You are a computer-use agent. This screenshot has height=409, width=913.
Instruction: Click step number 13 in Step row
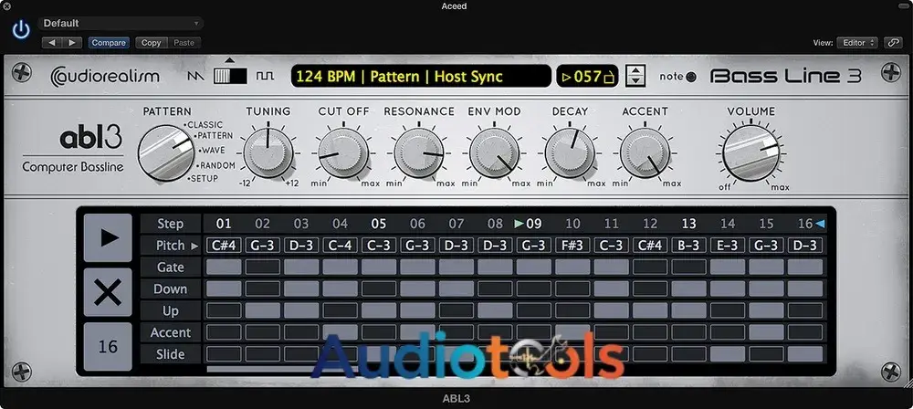click(688, 224)
